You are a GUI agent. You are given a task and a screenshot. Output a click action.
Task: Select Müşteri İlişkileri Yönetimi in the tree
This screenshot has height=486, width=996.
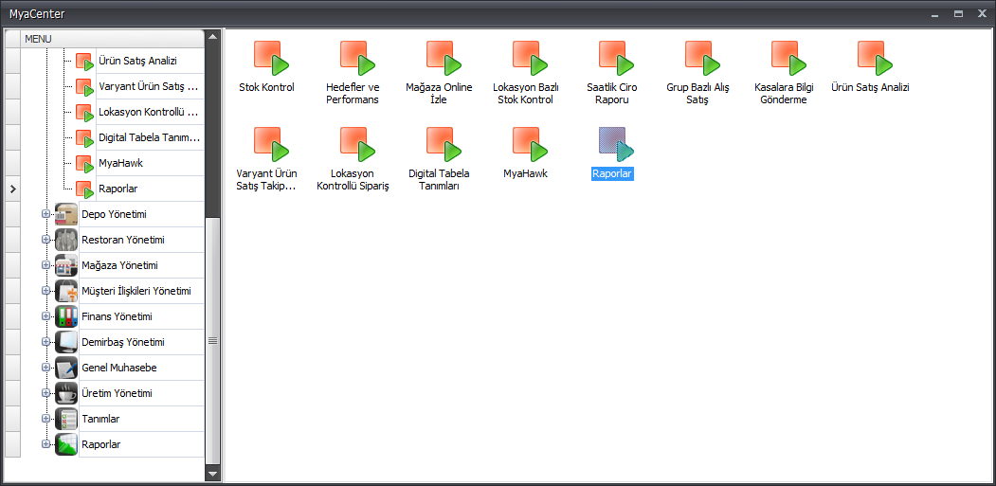point(136,291)
